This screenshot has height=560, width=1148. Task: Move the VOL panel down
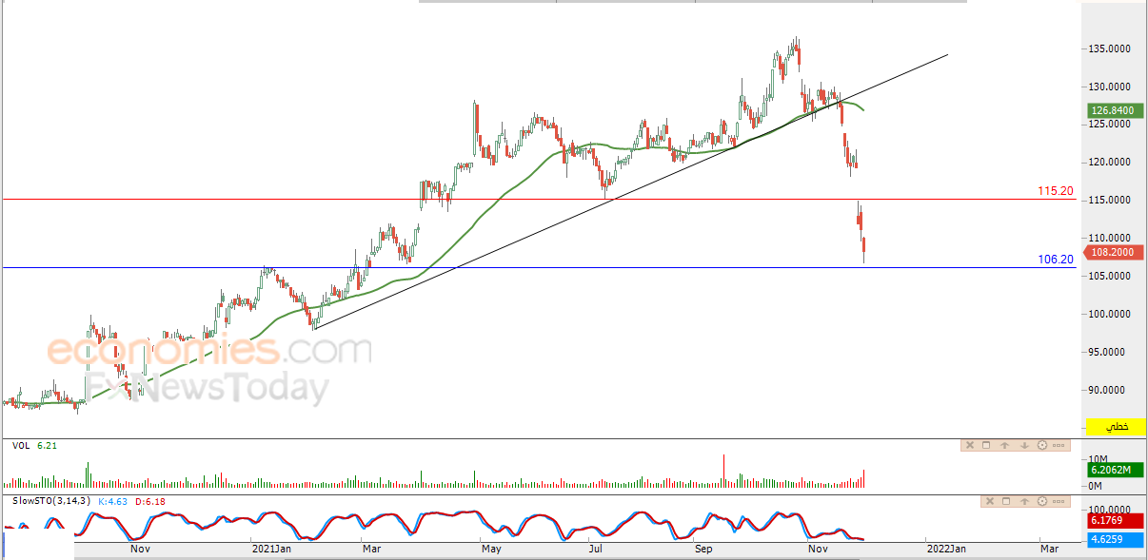(1024, 445)
